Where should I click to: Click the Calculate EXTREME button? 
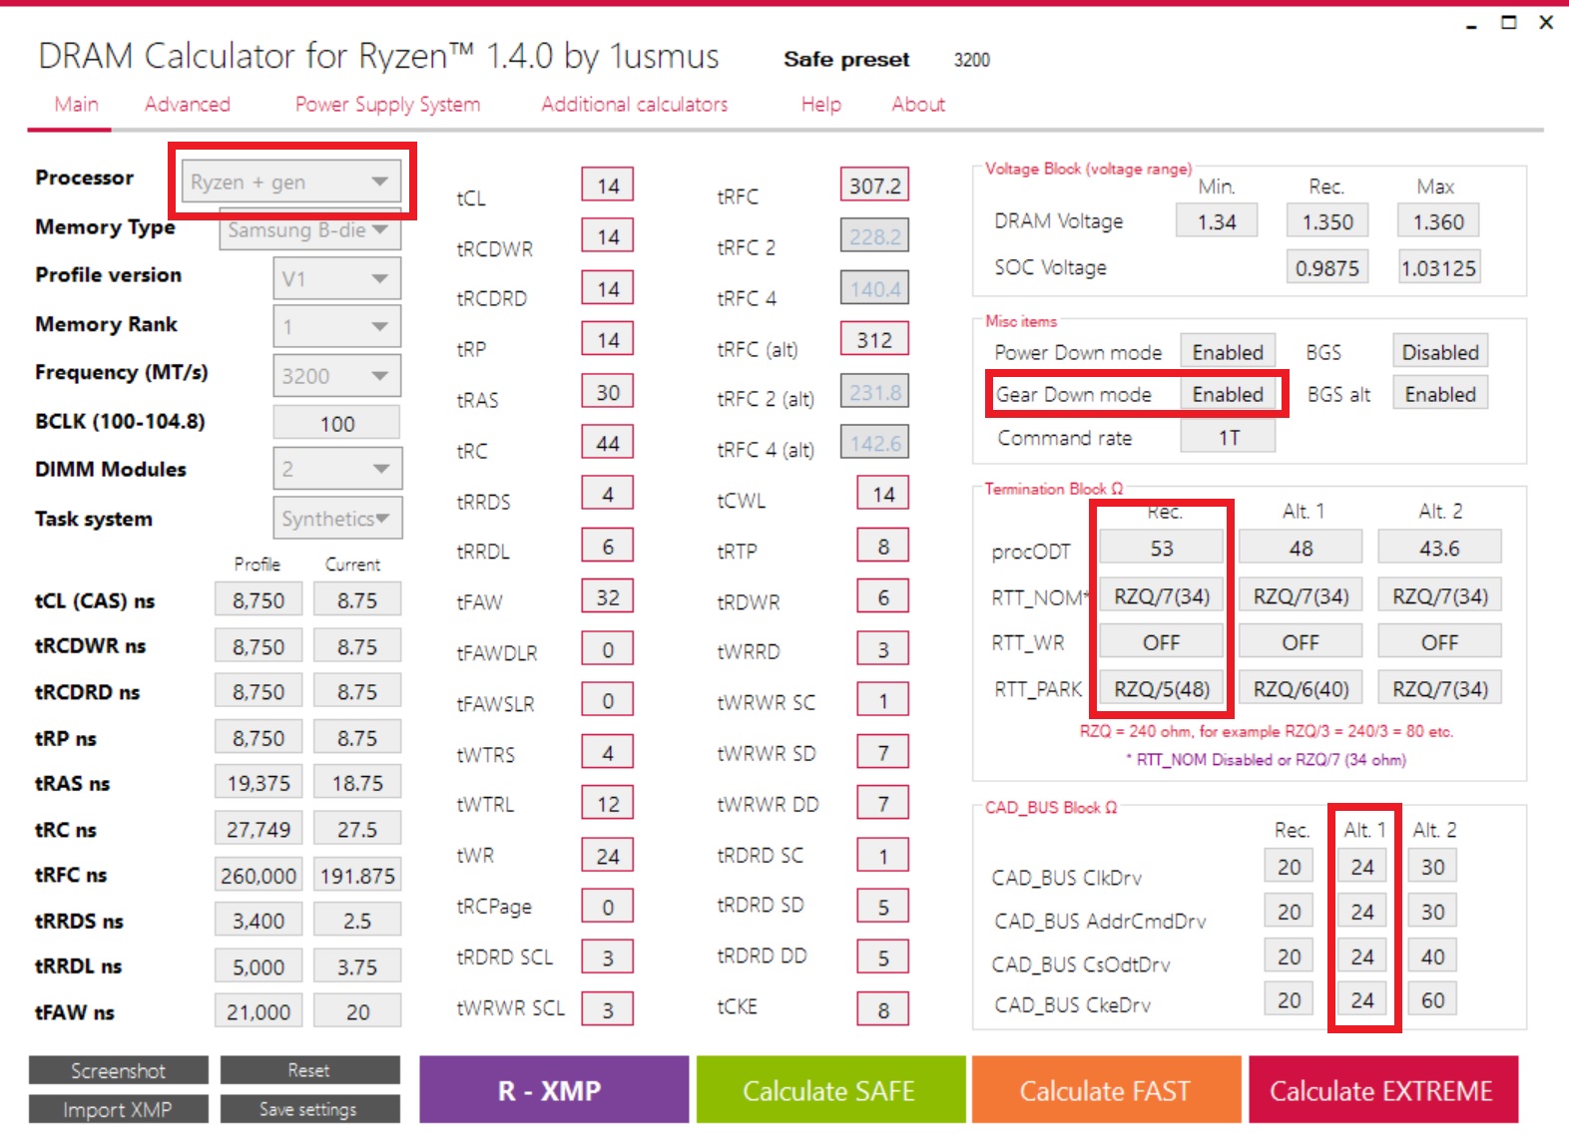(x=1381, y=1090)
